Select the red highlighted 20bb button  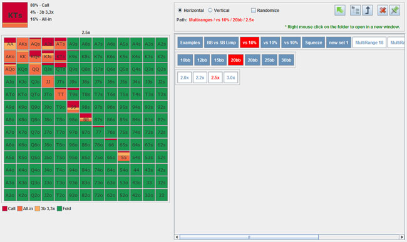pos(235,60)
